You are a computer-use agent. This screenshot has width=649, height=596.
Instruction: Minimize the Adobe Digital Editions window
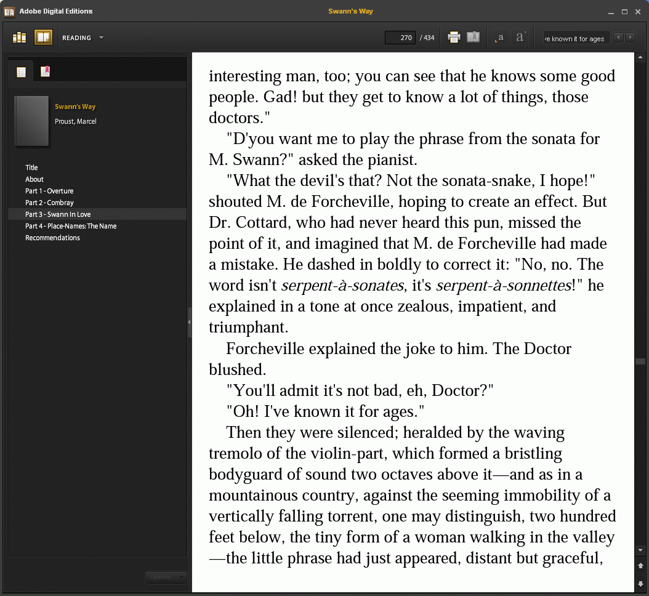coord(610,12)
